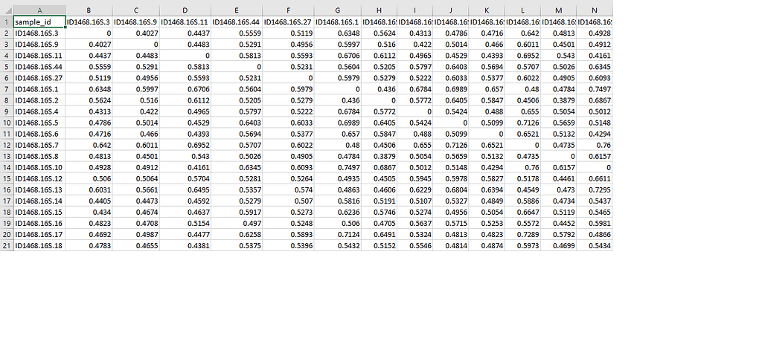Viewport: 762px width, 350px height.
Task: Click the column H header
Action: point(379,10)
